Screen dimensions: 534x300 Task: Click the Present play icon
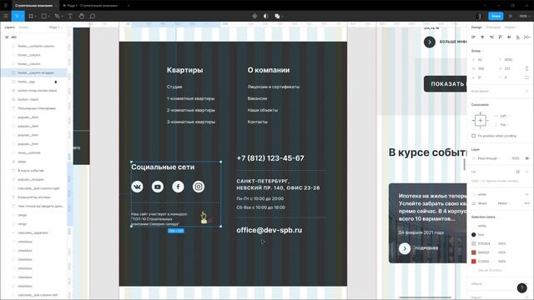pyautogui.click(x=511, y=16)
